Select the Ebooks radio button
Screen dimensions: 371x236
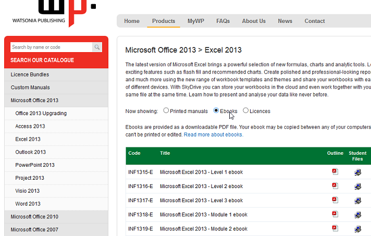tap(216, 110)
